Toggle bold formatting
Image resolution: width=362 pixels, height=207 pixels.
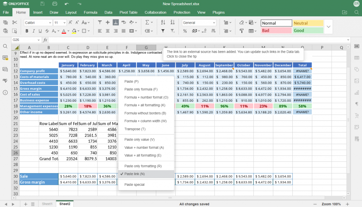(x=27, y=31)
